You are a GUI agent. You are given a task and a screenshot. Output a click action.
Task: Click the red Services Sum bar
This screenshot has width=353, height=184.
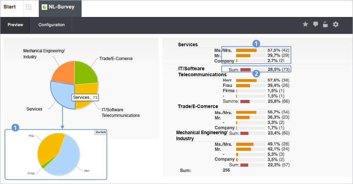245,70
